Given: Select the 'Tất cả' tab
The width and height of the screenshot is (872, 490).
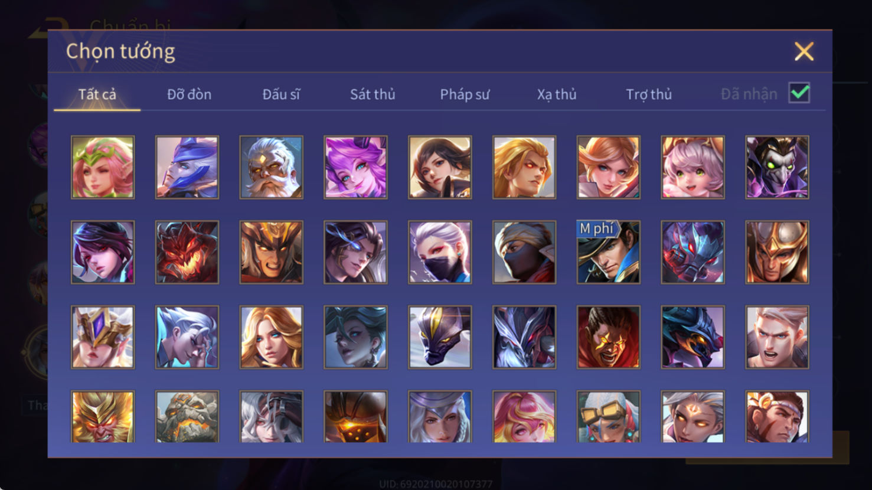Looking at the screenshot, I should tap(97, 94).
